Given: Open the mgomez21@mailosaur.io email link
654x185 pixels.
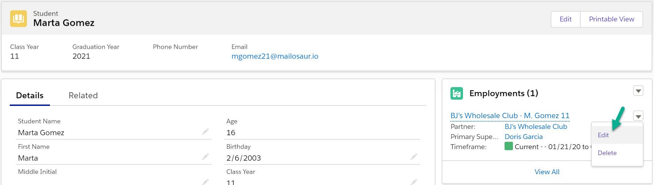Looking at the screenshot, I should coord(275,56).
